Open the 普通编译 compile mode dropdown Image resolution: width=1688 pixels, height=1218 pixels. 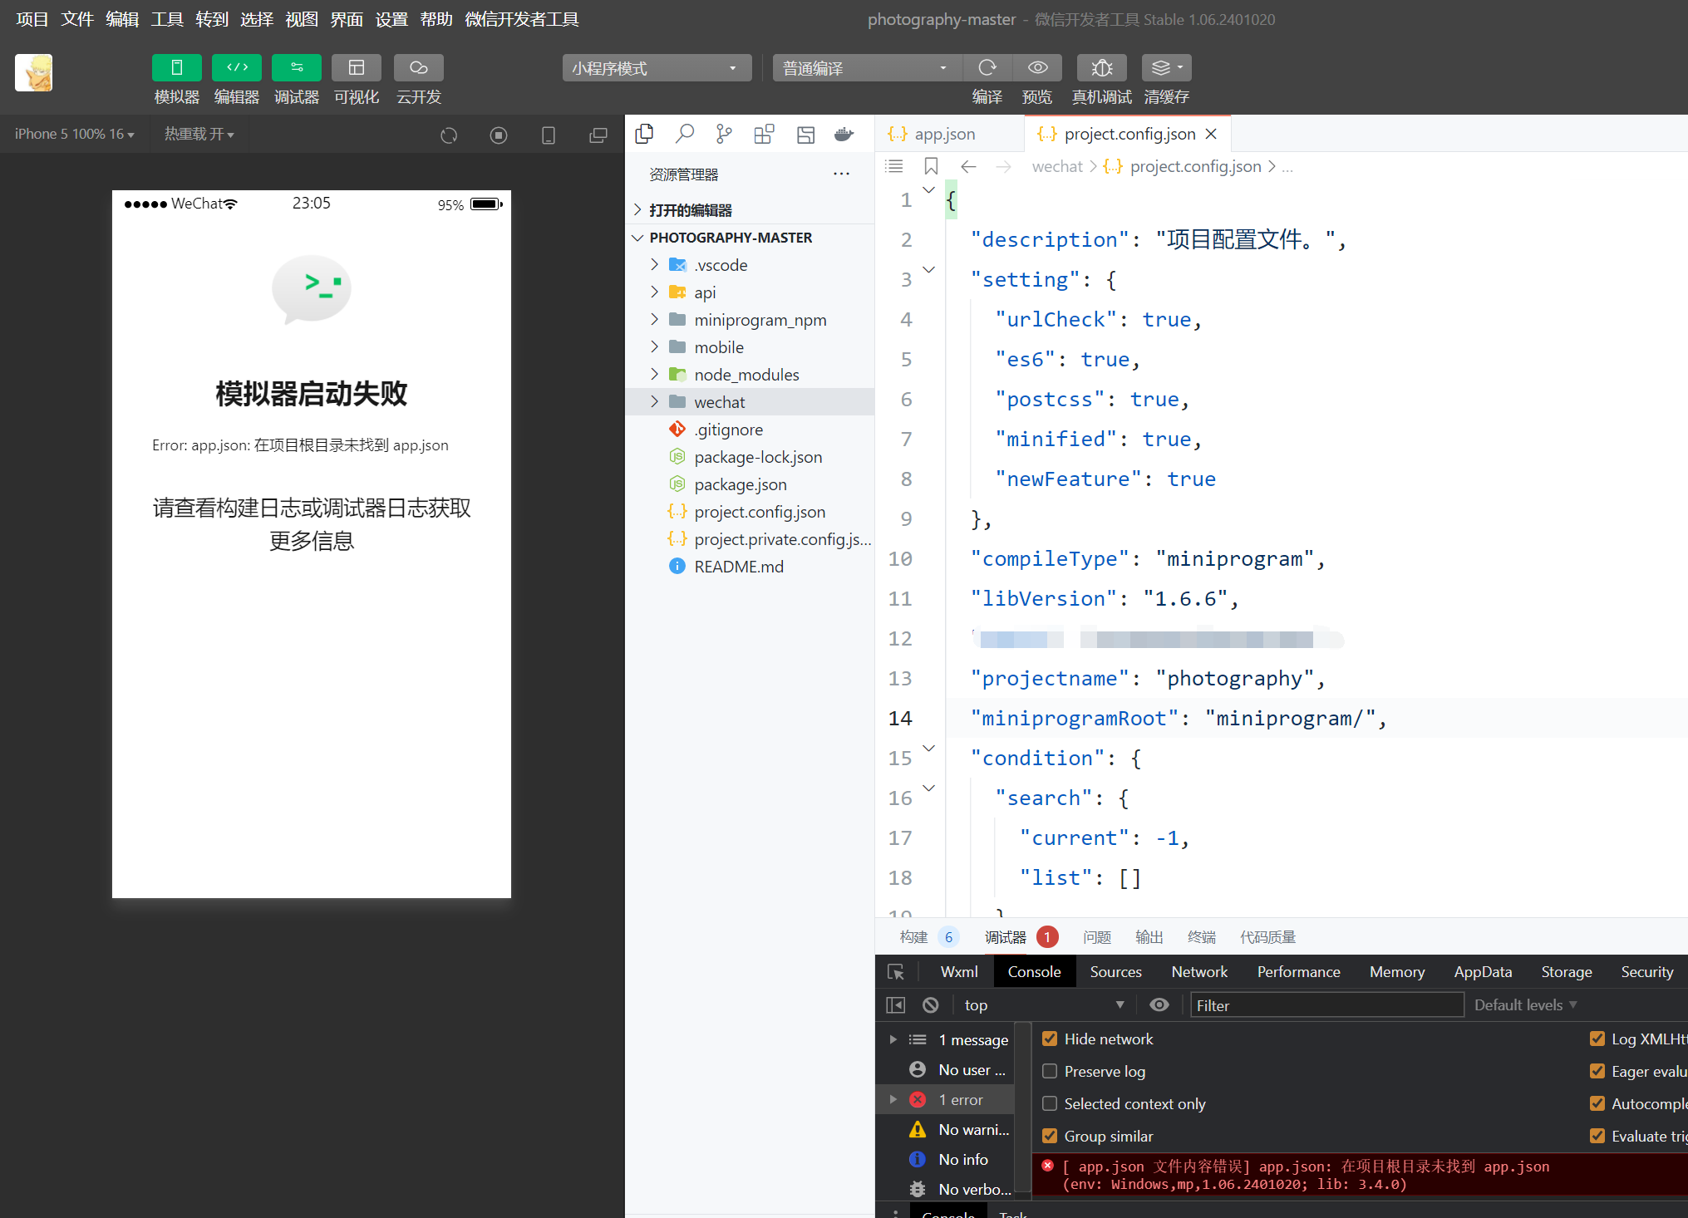[867, 68]
